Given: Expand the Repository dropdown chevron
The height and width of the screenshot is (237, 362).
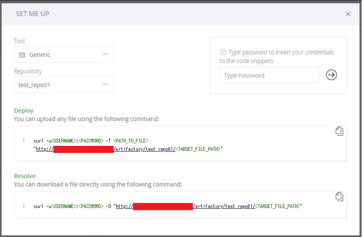Looking at the screenshot, I should 105,84.
